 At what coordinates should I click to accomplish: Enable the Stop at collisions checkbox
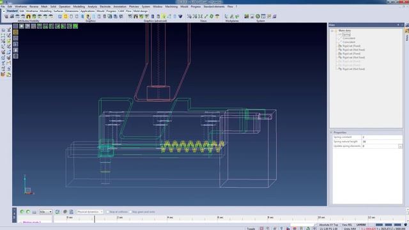tap(108, 211)
